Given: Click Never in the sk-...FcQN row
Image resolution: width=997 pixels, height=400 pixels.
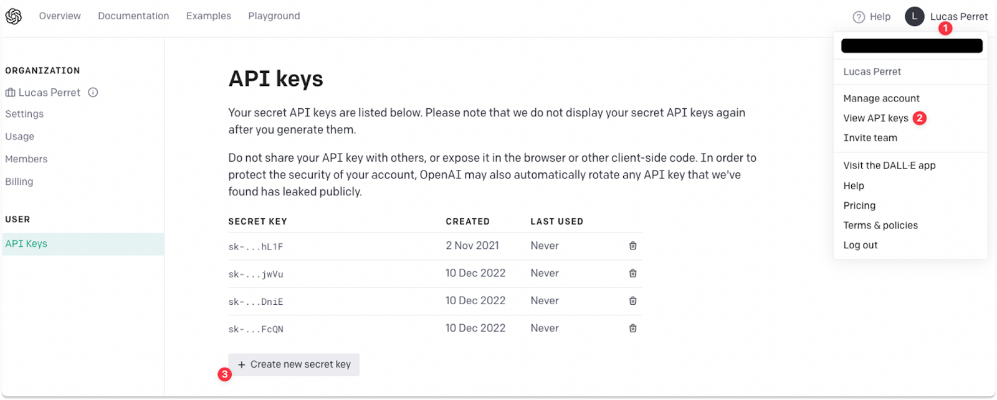Looking at the screenshot, I should click(545, 328).
